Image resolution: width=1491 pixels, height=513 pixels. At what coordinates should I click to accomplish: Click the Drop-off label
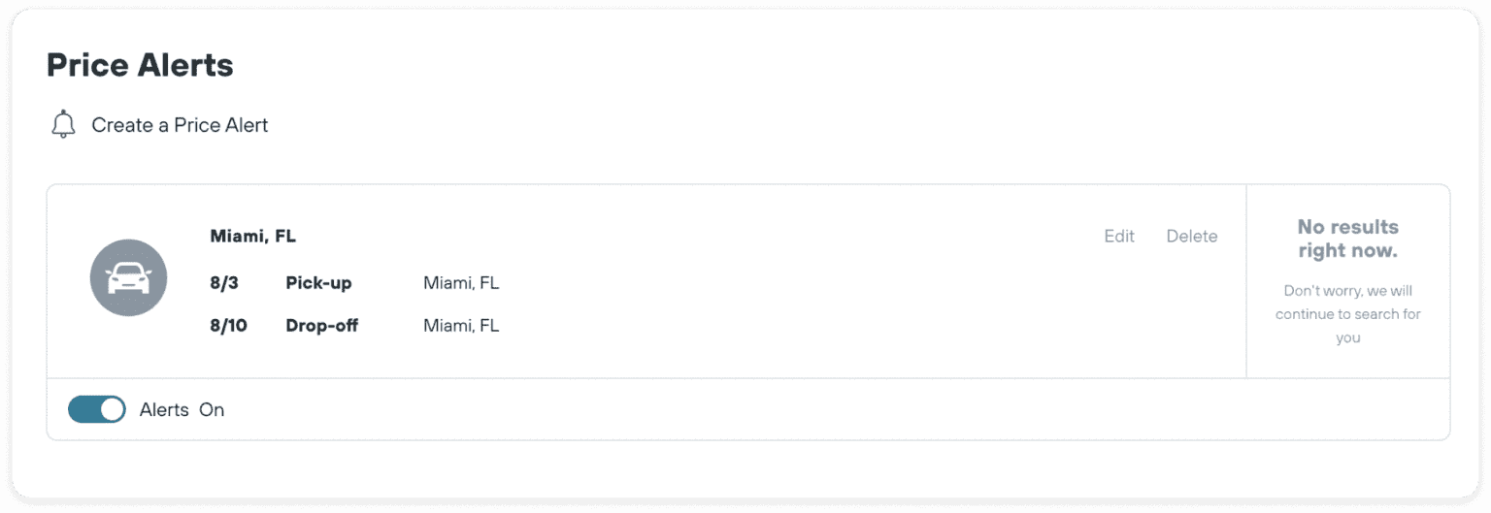(x=321, y=326)
